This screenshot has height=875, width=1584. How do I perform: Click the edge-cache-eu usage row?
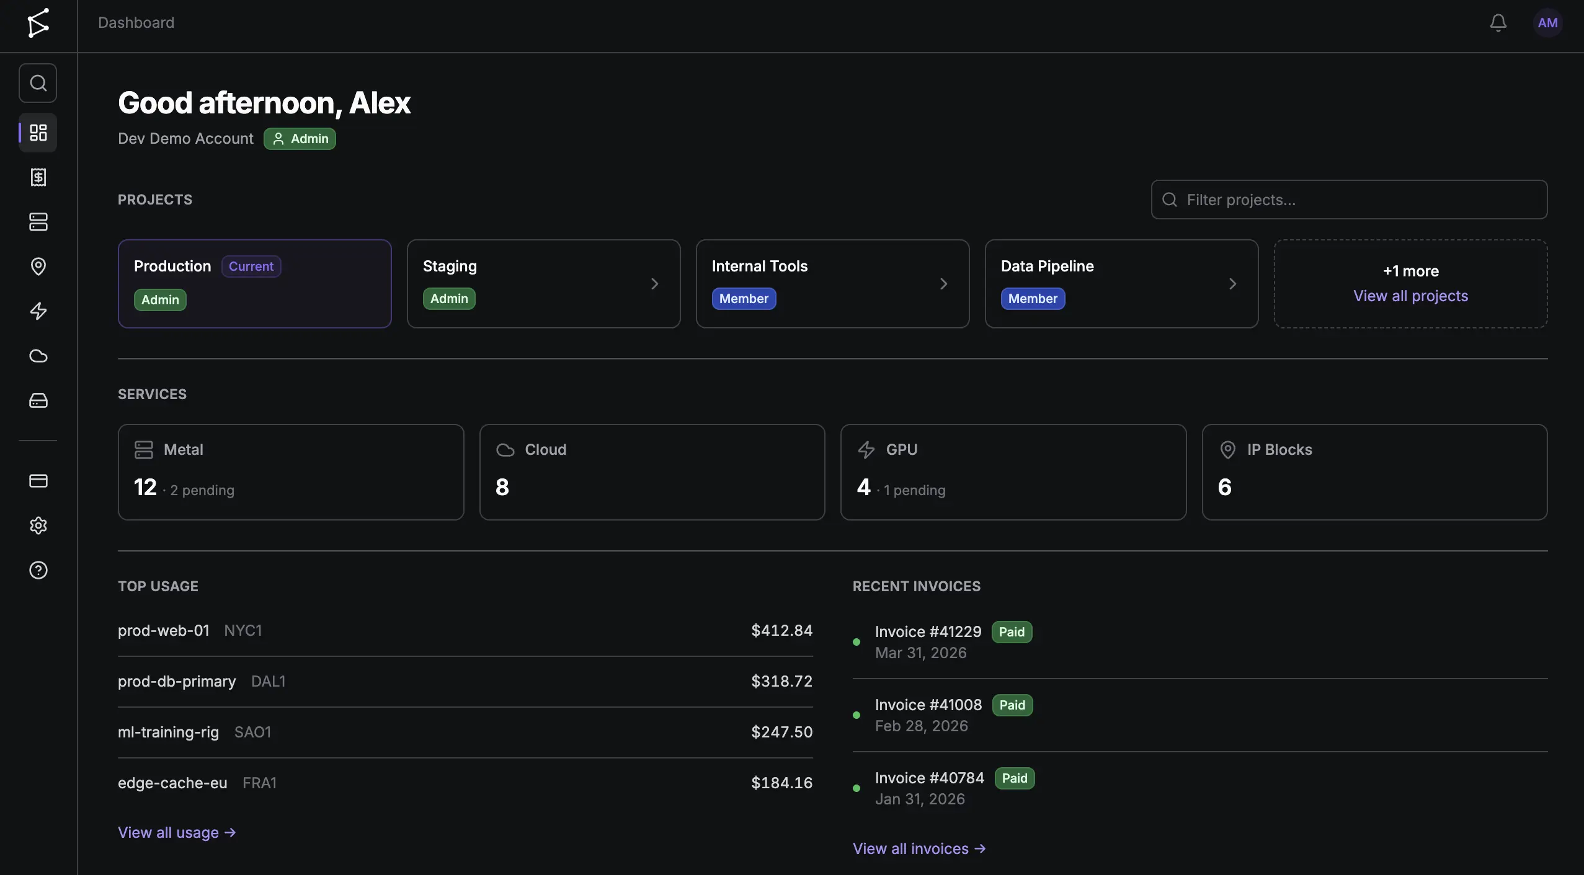click(x=465, y=783)
